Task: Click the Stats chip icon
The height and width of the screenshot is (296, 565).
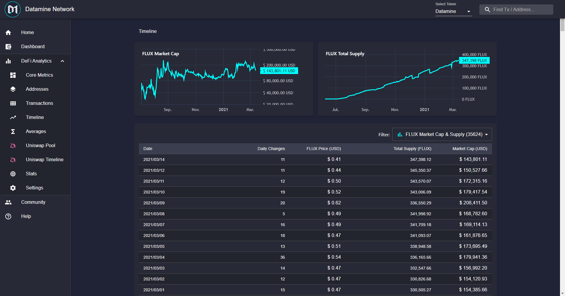Action: (x=13, y=174)
